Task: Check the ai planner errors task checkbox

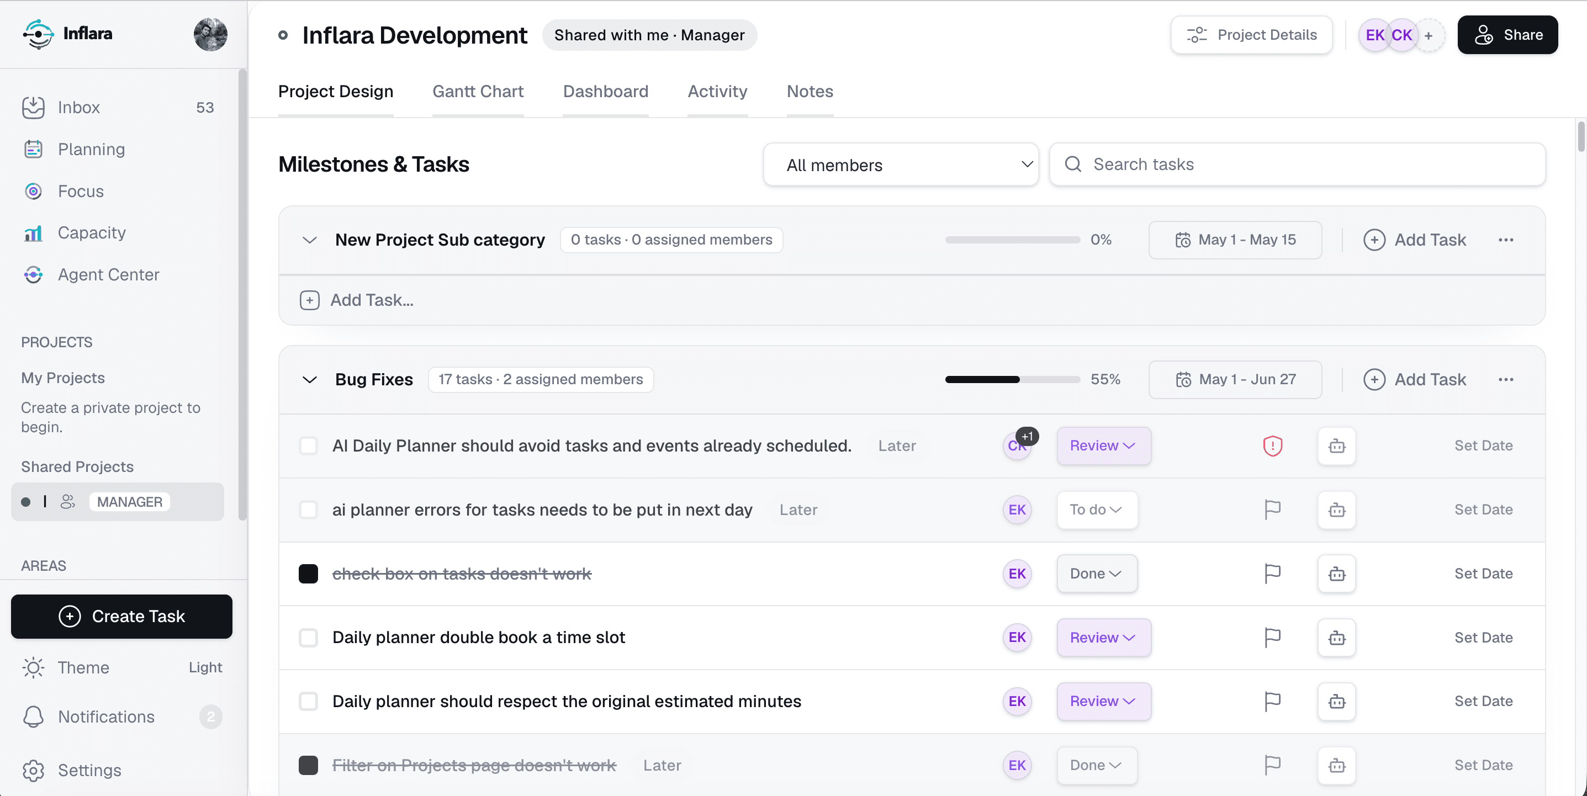Action: (308, 510)
